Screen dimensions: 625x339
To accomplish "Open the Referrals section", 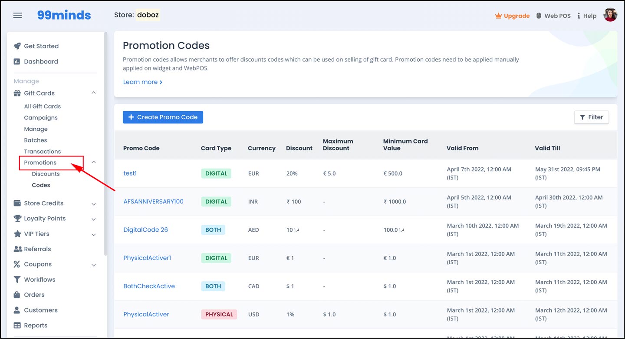I will coord(37,249).
